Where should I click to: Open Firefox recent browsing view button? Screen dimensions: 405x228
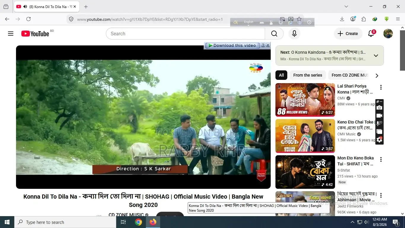click(x=6, y=7)
